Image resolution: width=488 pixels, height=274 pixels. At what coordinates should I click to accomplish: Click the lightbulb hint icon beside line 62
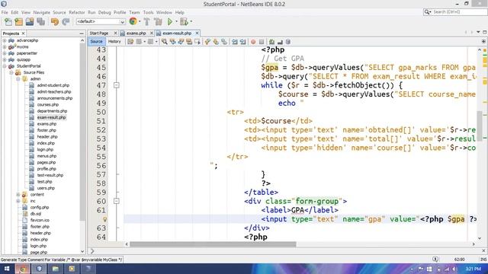105,219
